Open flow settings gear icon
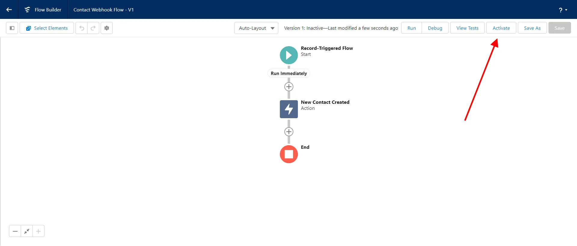This screenshot has height=246, width=577. pos(107,28)
